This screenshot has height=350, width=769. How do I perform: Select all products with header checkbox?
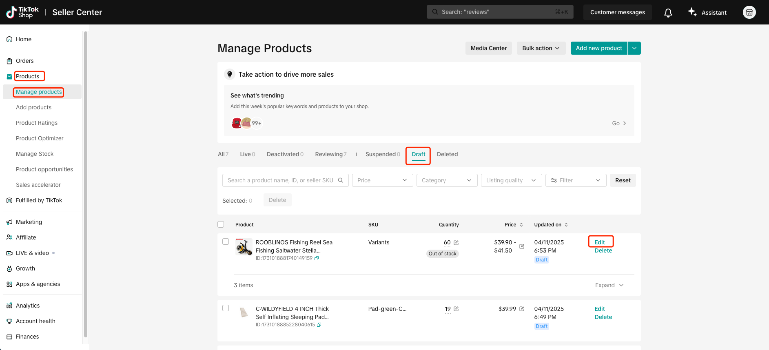pyautogui.click(x=221, y=224)
